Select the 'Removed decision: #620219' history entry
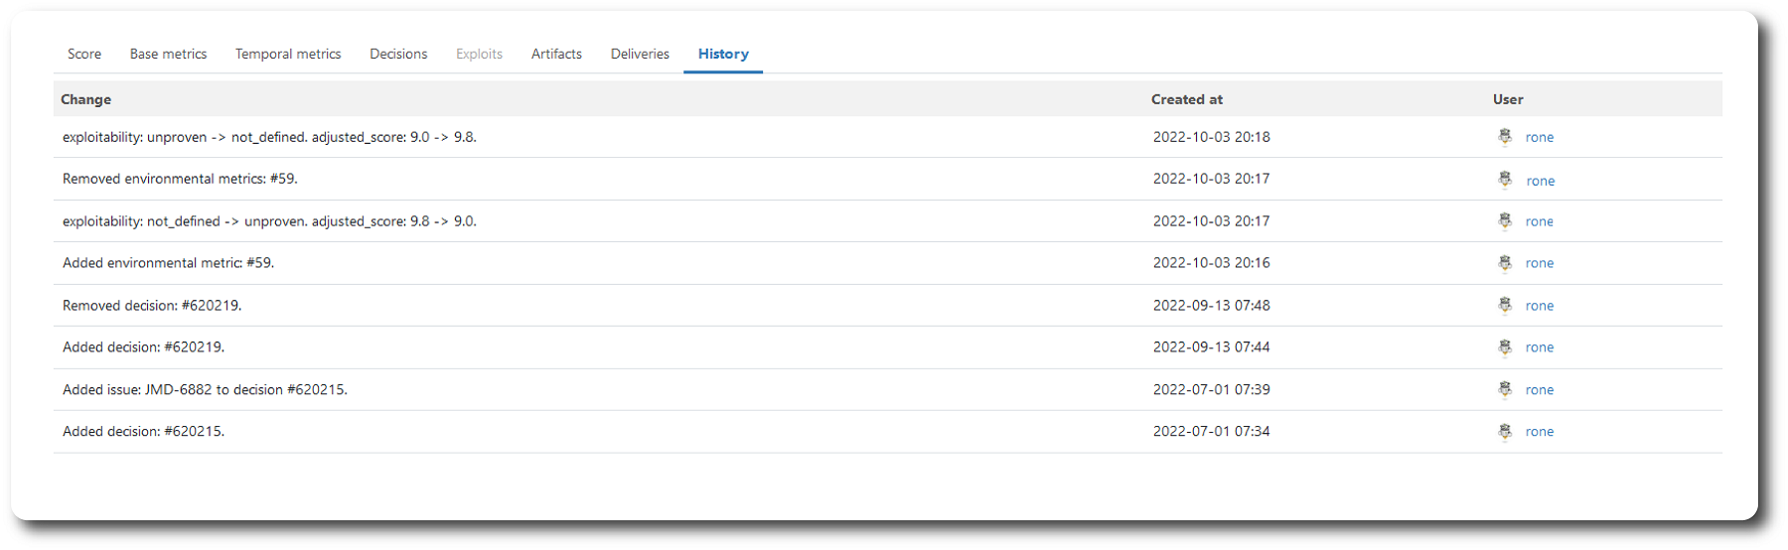 [152, 306]
